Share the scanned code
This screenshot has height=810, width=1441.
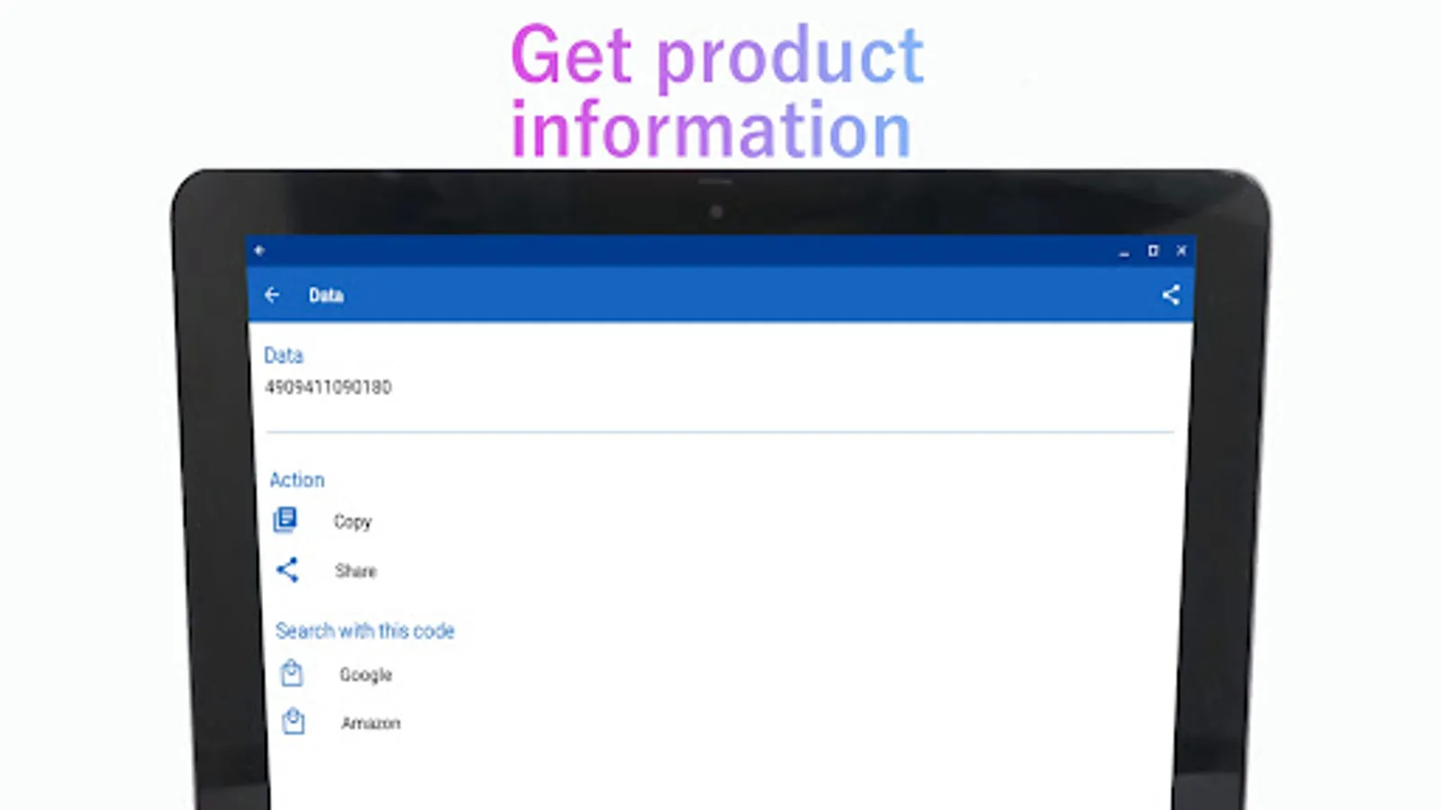[355, 570]
